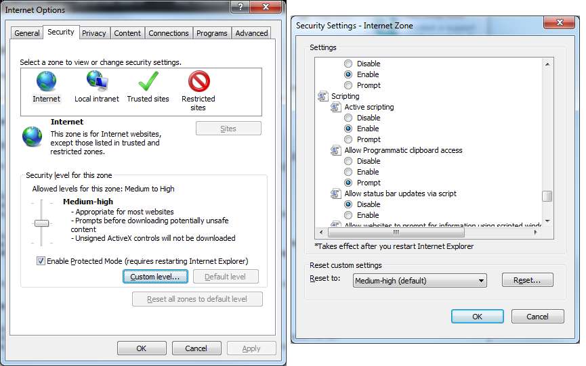Select Prompt for Programmatic clipboard access

pos(348,183)
